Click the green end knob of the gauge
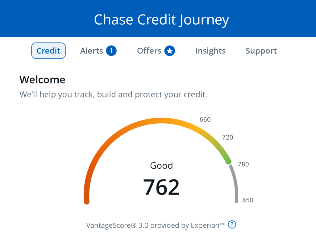Screen dimensions: 316x239 click(x=228, y=161)
